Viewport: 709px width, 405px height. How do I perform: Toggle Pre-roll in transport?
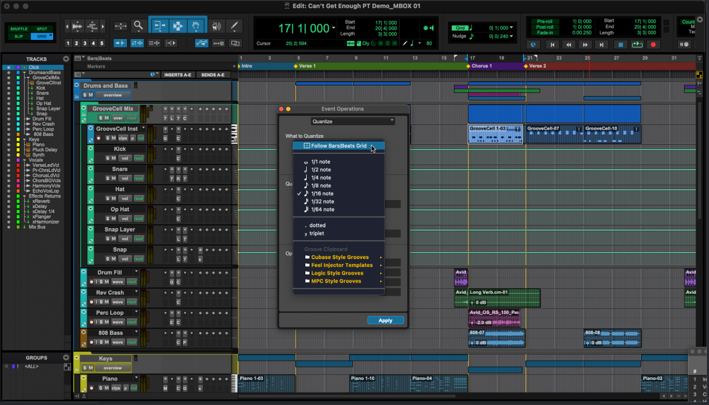[x=545, y=22]
